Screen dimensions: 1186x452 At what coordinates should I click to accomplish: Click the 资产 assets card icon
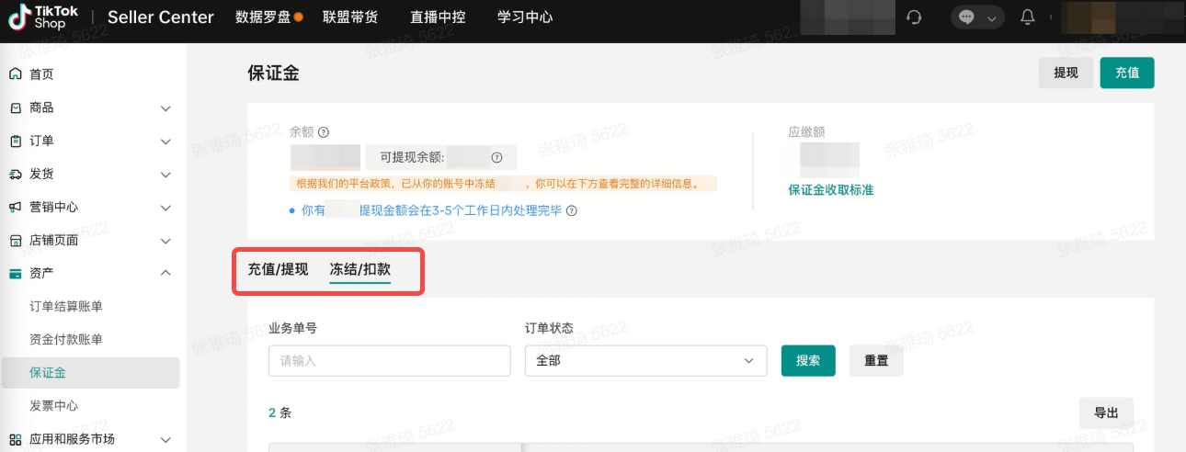(16, 273)
